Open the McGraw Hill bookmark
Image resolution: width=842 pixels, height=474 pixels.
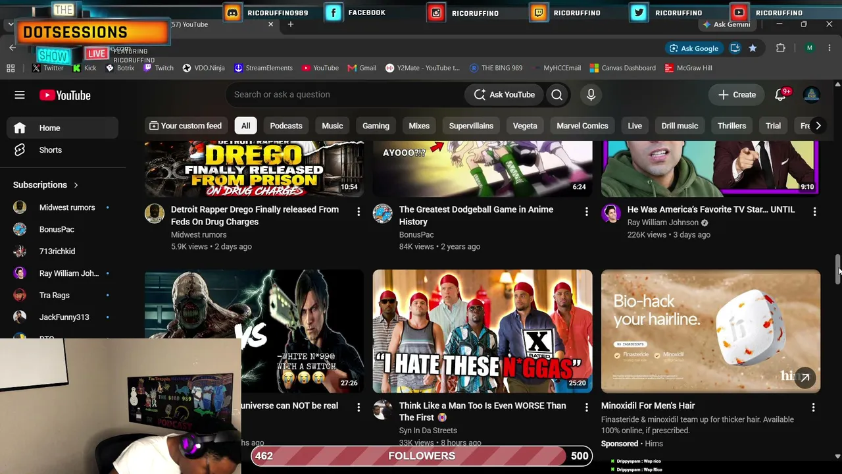click(689, 68)
